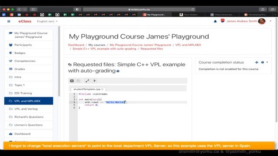278x156 pixels.
Task: Click the Safari privacy shield icon
Action: (x=77, y=9)
